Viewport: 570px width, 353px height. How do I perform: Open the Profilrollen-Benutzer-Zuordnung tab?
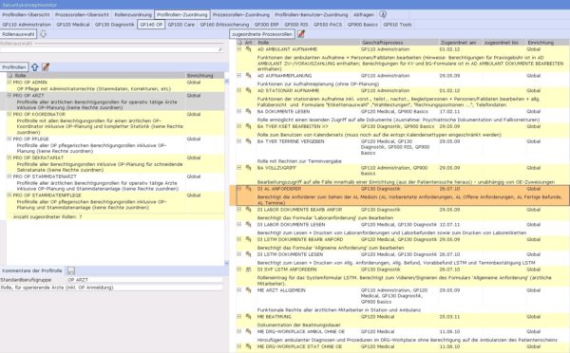click(x=312, y=14)
